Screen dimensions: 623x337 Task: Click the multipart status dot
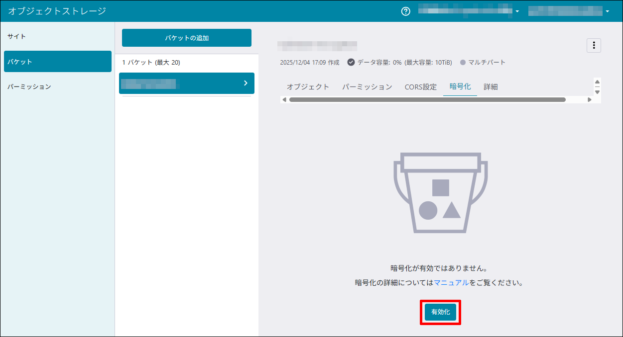463,63
